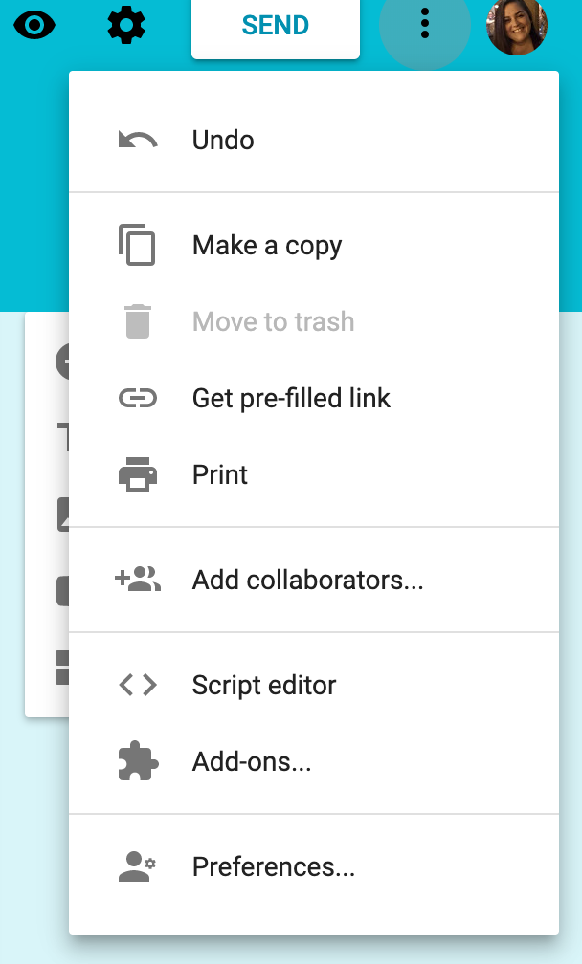Image resolution: width=582 pixels, height=964 pixels.
Task: Select Undo from the menu
Action: pos(314,141)
